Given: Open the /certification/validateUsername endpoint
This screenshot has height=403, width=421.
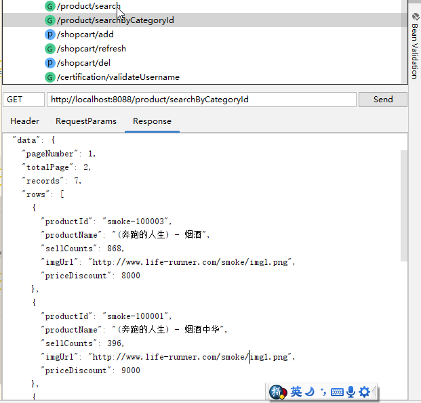Looking at the screenshot, I should pos(118,77).
